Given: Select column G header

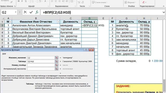Looking at the screenshot, I should click(127, 18).
